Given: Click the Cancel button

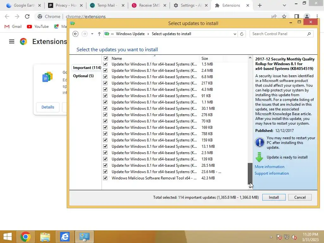Looking at the screenshot, I should 300,197.
